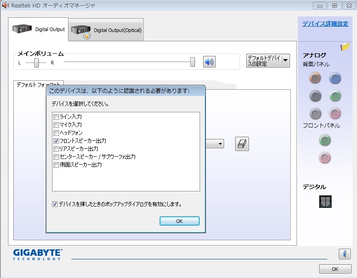Viewport: 357px width, 278px height.
Task: Switch to the Digital Output tab
Action: [x=38, y=29]
